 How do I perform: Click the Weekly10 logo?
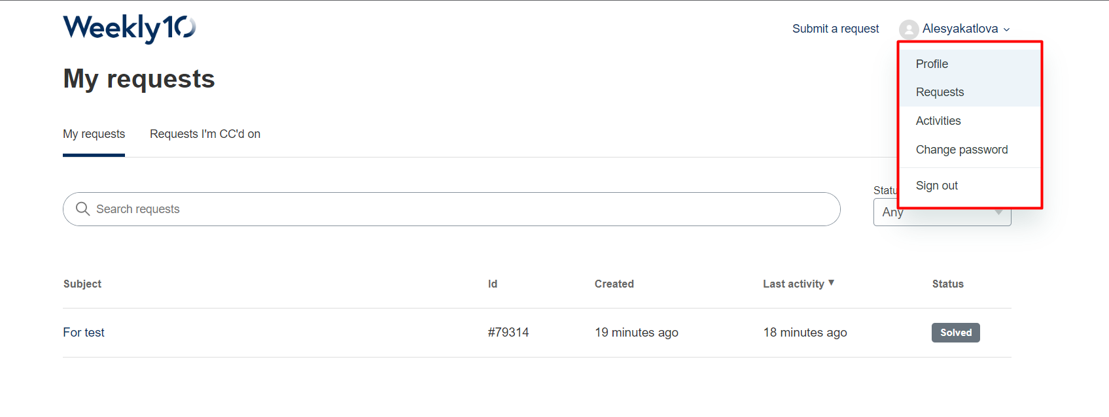click(130, 28)
